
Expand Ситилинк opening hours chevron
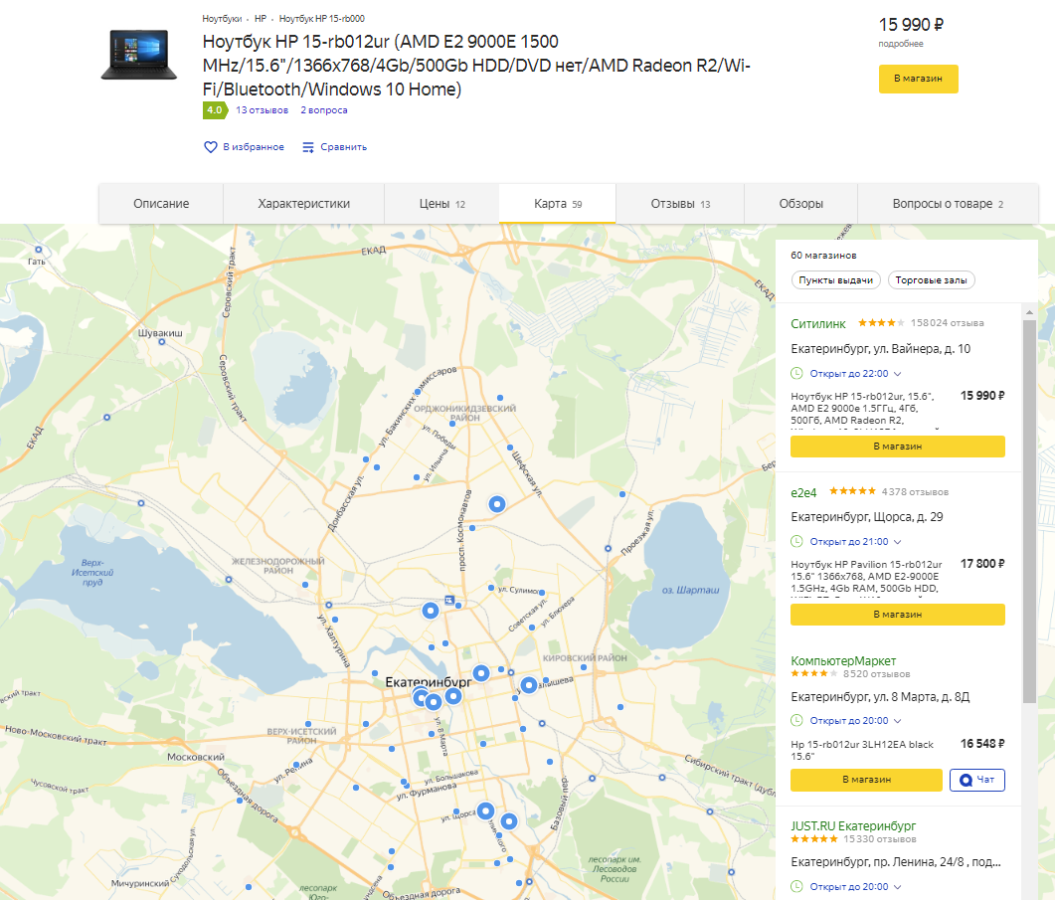[x=897, y=374]
